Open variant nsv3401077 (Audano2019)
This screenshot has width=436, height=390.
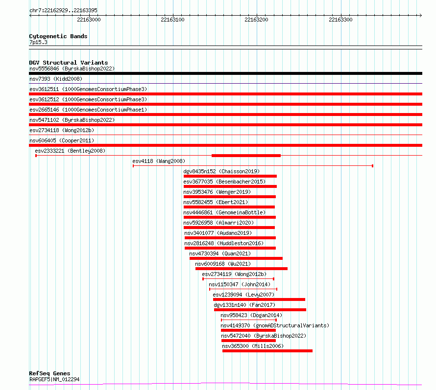click(218, 233)
